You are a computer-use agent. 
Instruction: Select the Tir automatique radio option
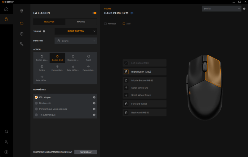[x=37, y=115]
